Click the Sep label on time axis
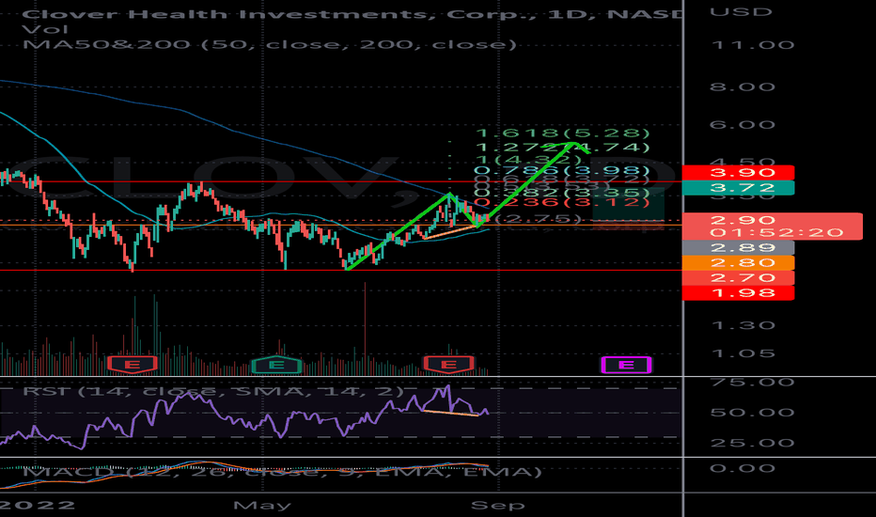 pyautogui.click(x=498, y=506)
